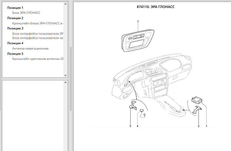231x151 pixels.
Task: Select the Позиция 4 heading
Action: 15,43
